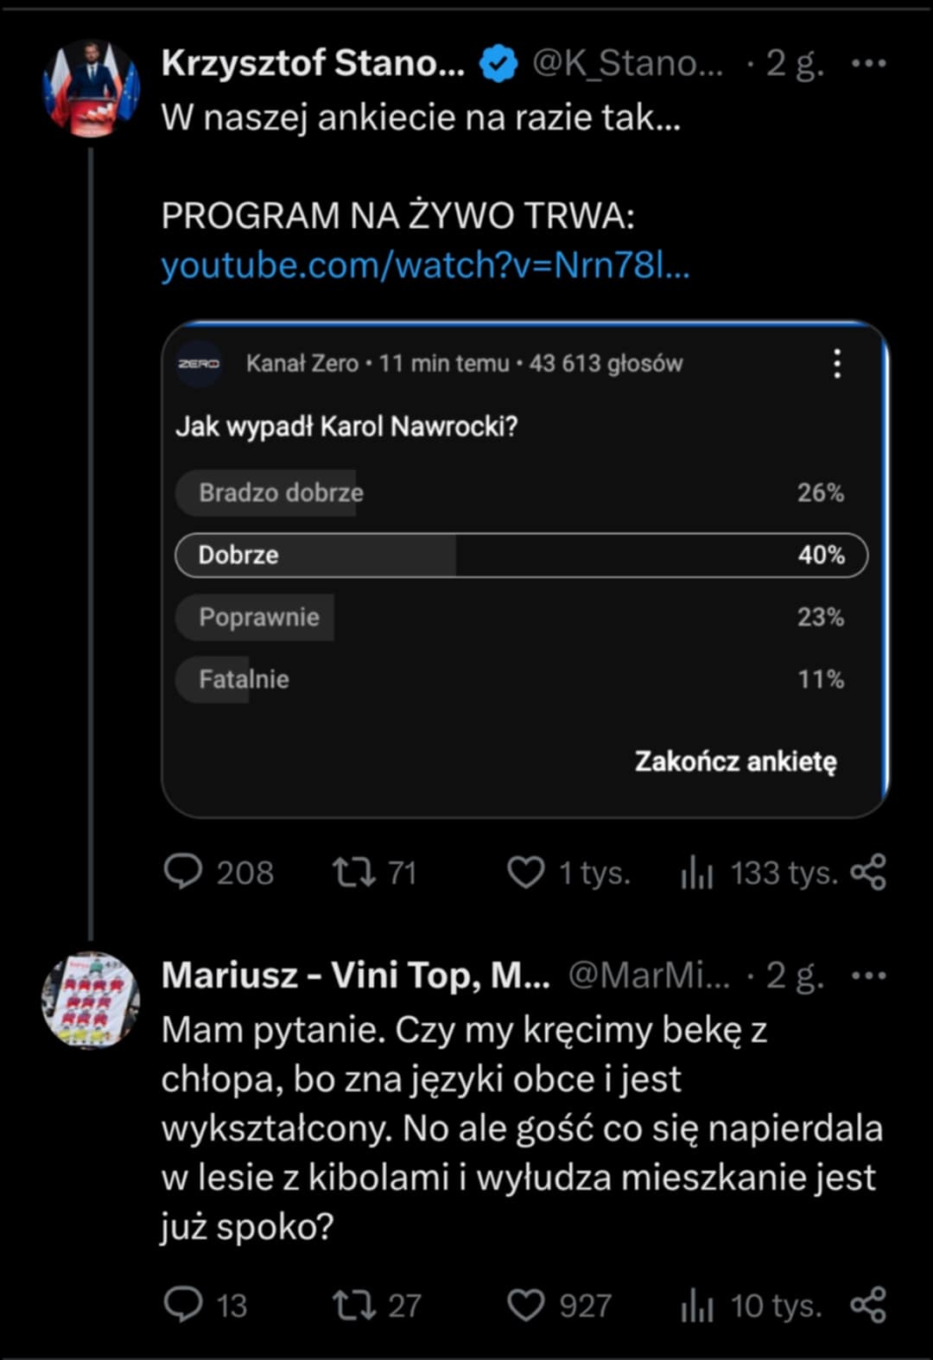Open more options on Mariusz's tweet
The image size is (933, 1360).
[868, 976]
